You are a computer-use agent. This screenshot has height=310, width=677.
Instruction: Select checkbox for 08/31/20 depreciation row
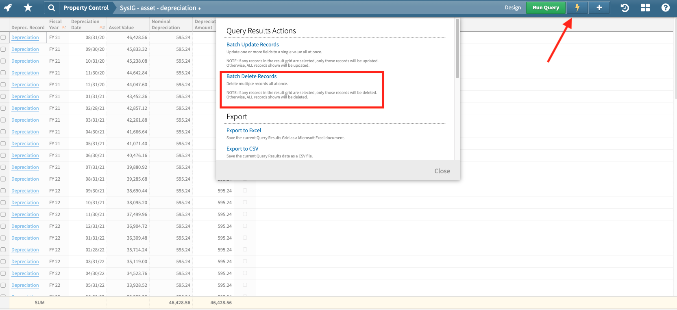tap(3, 37)
